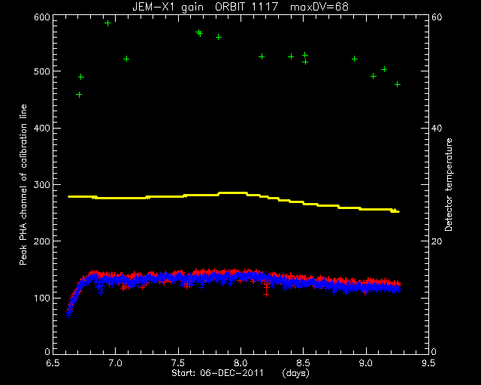The height and width of the screenshot is (385, 481).
Task: Click the 9.5 tick label on x-axis
Action: pyautogui.click(x=428, y=363)
